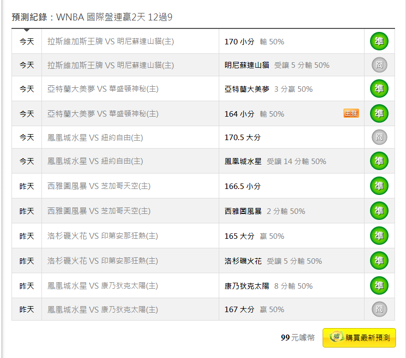Click the 準 icon for 洛杉磯火花 受讓 5 分
Viewport: 406px width, 358px height.
pyautogui.click(x=379, y=261)
